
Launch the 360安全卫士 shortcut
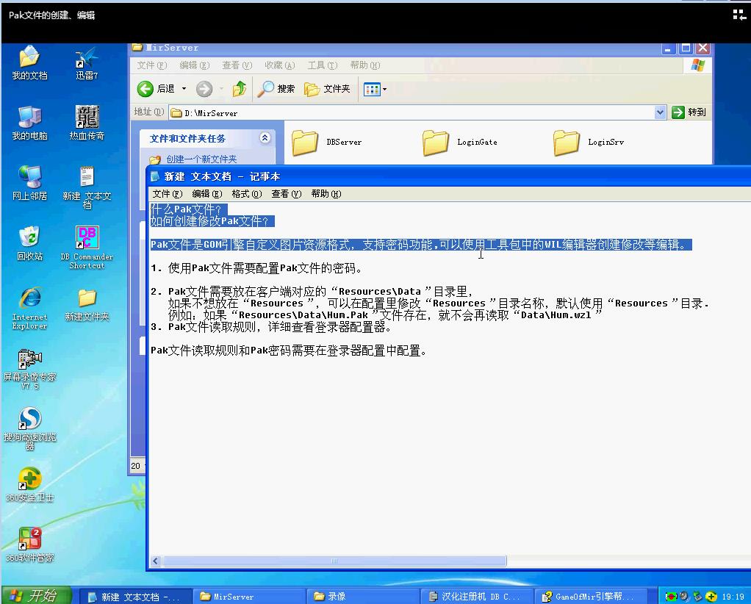point(29,485)
